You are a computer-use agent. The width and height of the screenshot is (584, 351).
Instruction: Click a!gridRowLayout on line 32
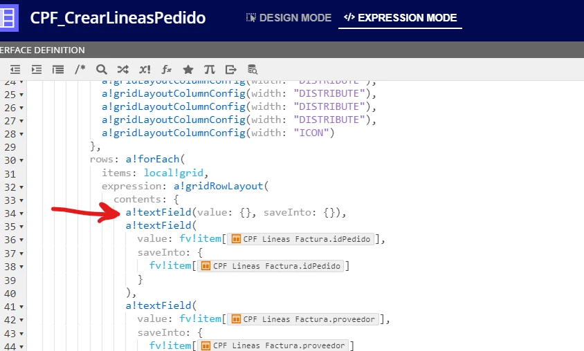[218, 186]
